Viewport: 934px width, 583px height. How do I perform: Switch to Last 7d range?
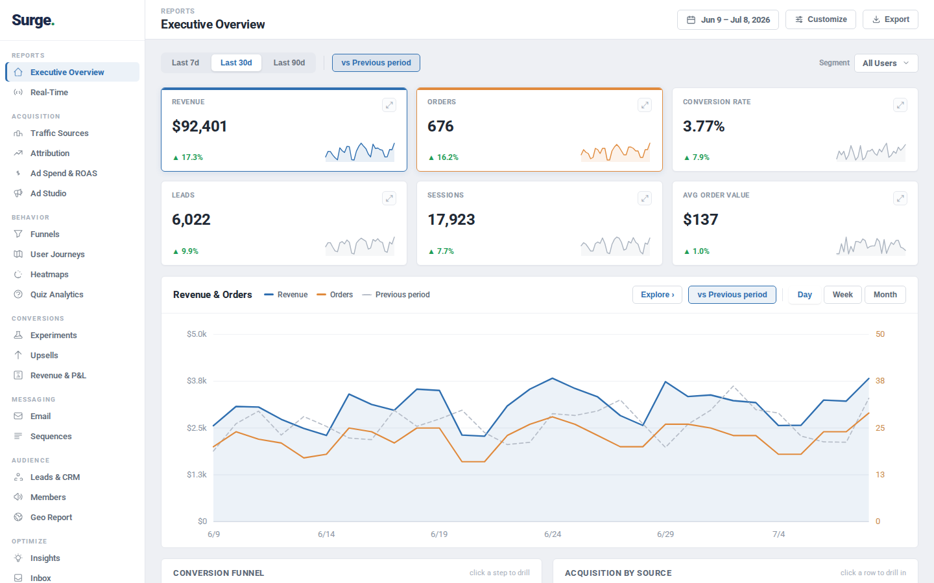[x=186, y=63]
